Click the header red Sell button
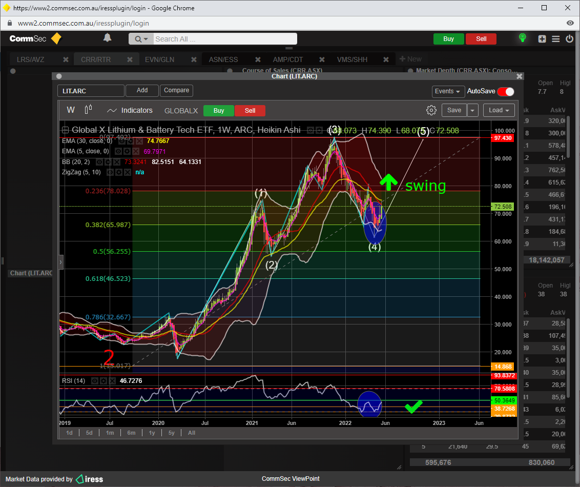Viewport: 580px width, 487px height. click(x=481, y=39)
